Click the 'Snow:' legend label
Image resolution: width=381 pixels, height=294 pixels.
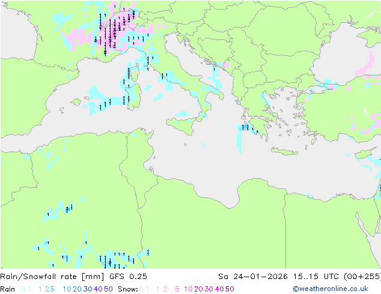[128, 289]
